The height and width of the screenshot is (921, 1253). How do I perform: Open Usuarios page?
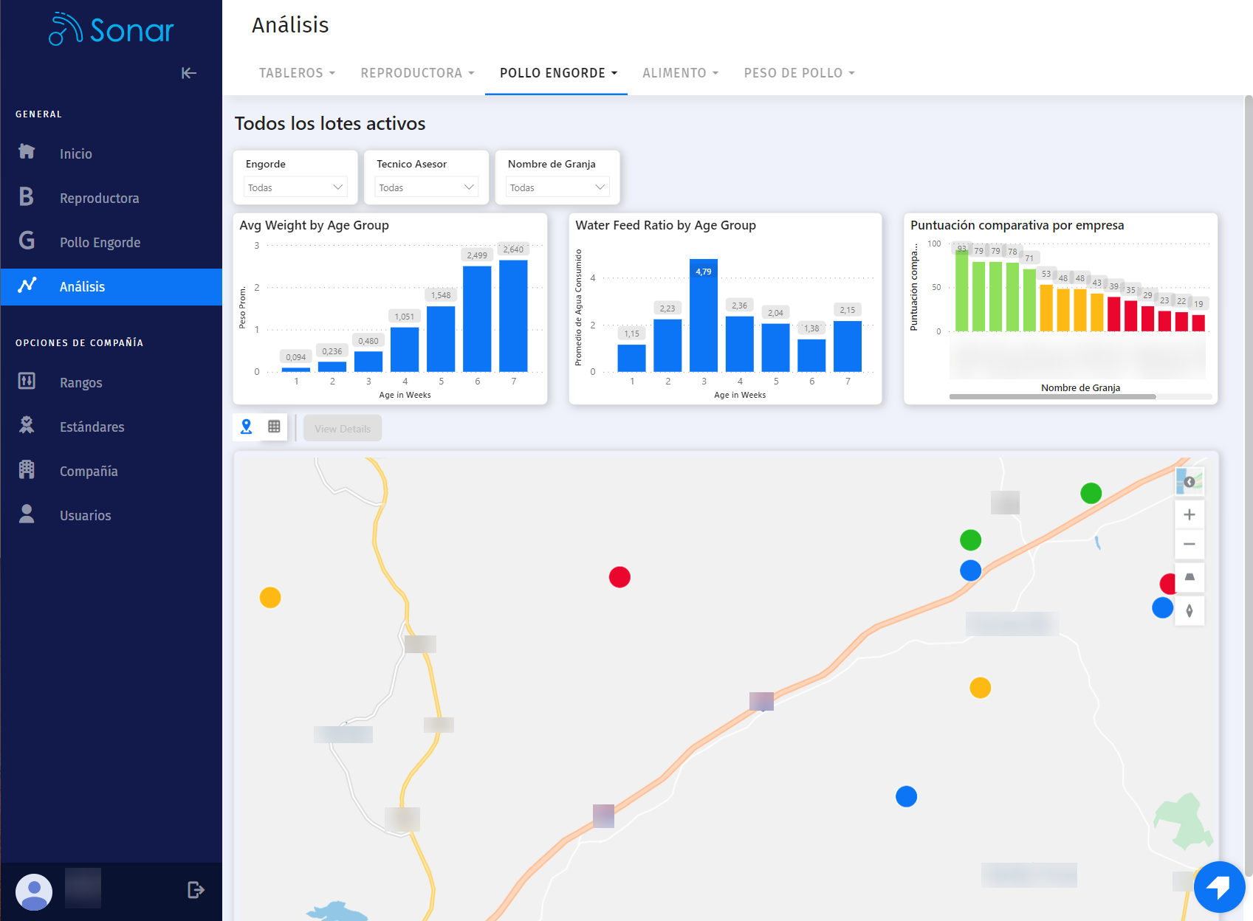[x=111, y=515]
